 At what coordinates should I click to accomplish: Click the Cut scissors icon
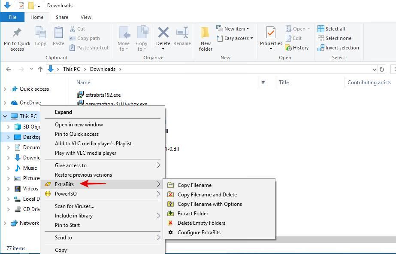point(73,29)
